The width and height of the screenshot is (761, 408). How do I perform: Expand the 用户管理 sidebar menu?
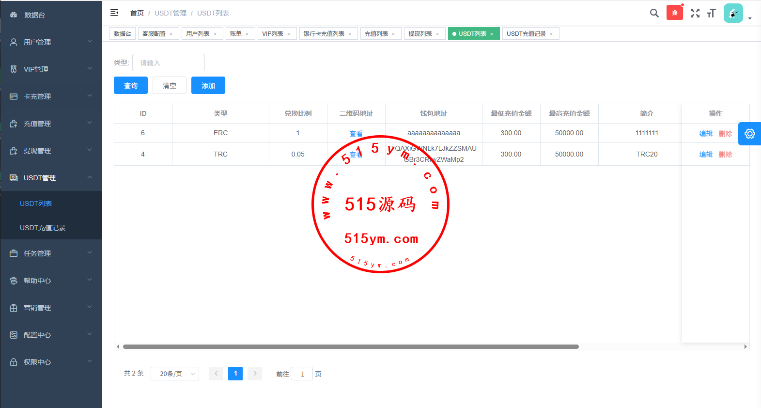(x=51, y=42)
